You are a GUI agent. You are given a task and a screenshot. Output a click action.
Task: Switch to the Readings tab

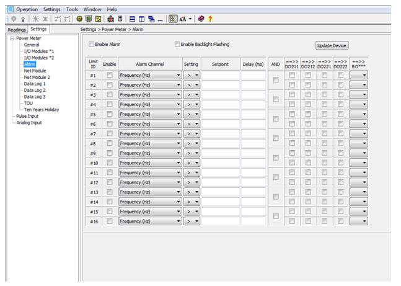[16, 29]
